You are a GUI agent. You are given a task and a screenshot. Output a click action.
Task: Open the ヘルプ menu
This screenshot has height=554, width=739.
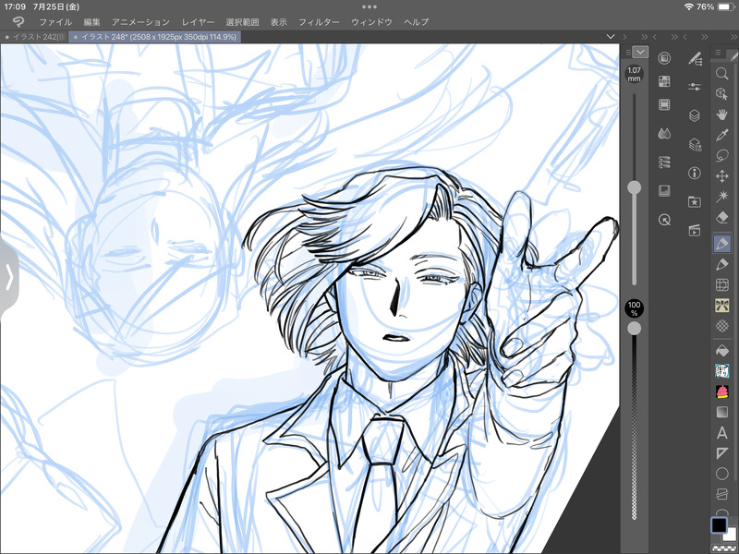[417, 22]
